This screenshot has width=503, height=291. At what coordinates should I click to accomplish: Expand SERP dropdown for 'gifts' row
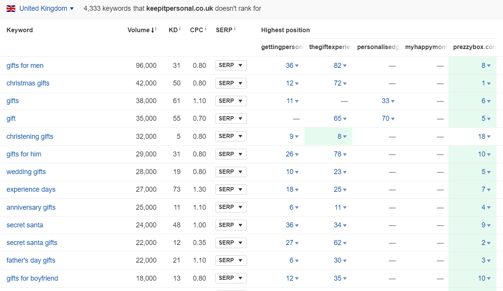[231, 101]
